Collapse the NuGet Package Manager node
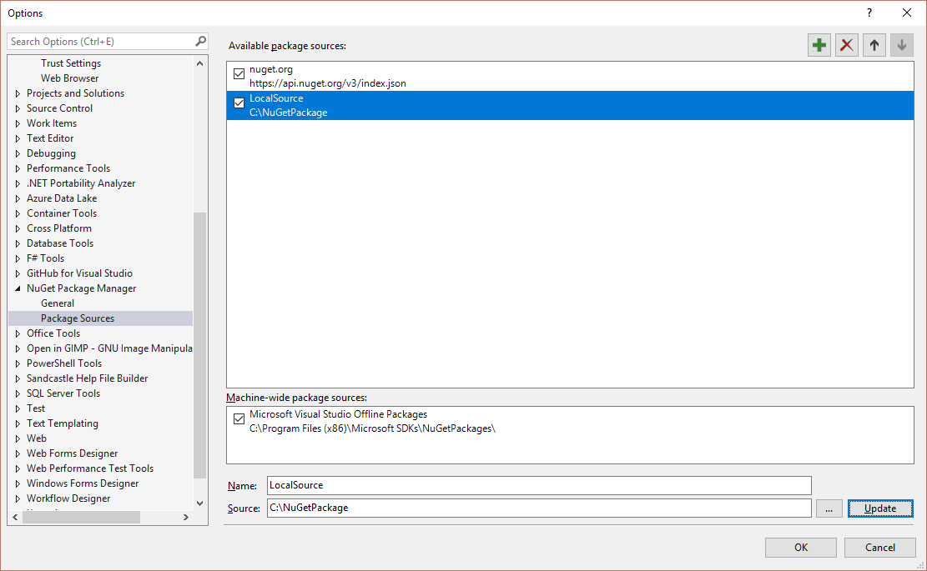Image resolution: width=927 pixels, height=571 pixels. (17, 288)
